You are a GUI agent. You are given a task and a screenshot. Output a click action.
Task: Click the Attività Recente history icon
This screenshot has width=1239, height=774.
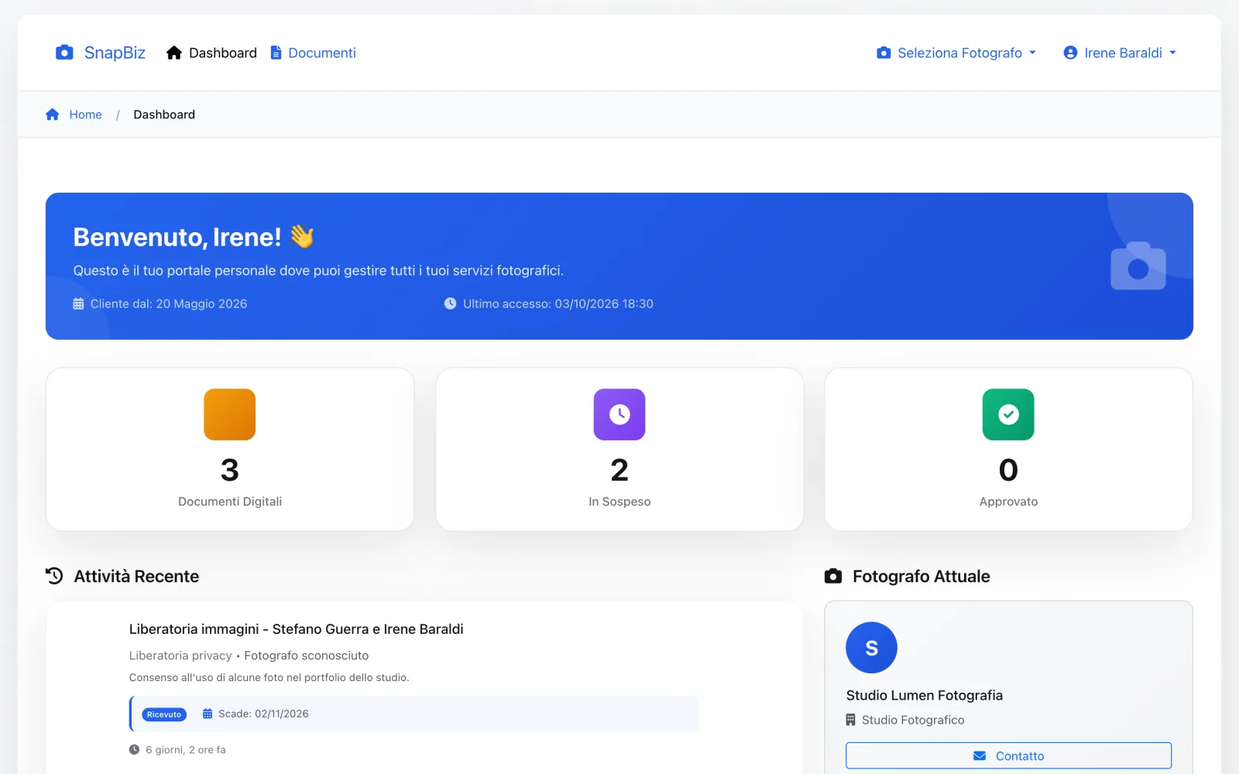click(54, 576)
